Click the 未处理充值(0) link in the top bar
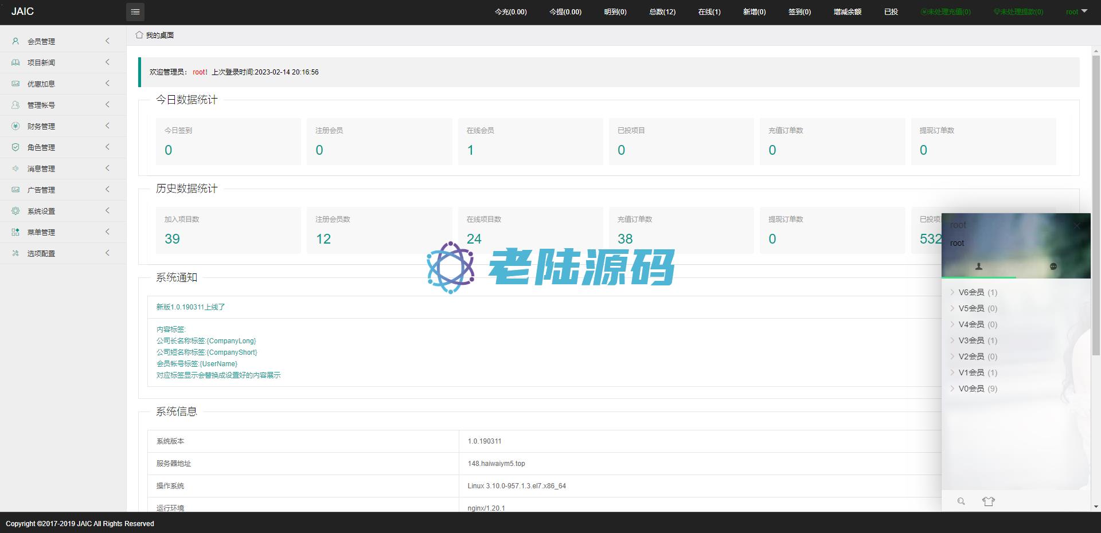The height and width of the screenshot is (533, 1101). pos(946,12)
